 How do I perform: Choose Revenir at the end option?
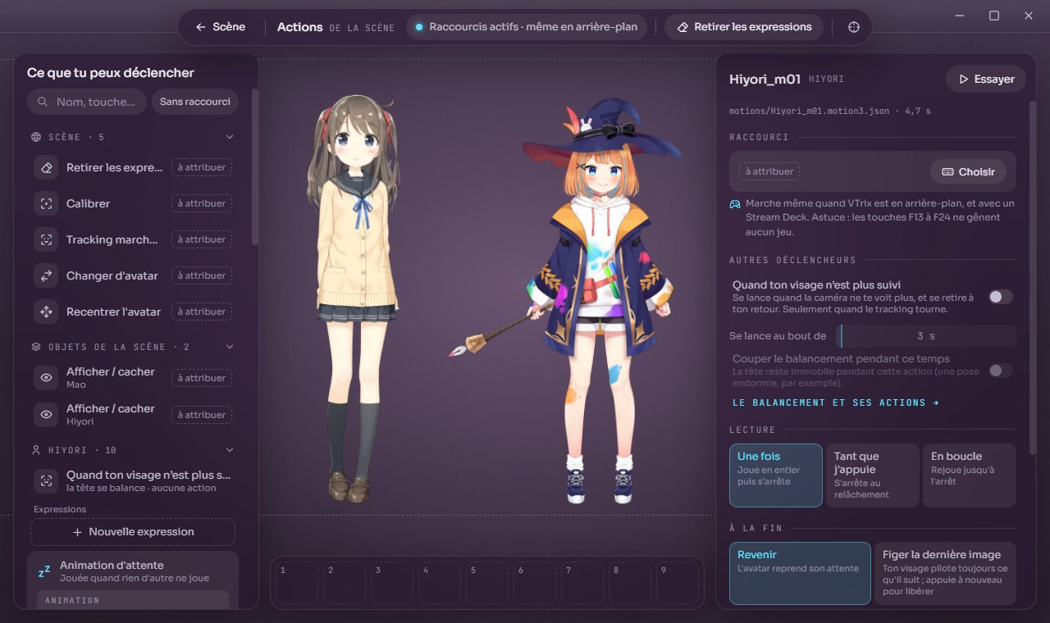click(x=800, y=573)
